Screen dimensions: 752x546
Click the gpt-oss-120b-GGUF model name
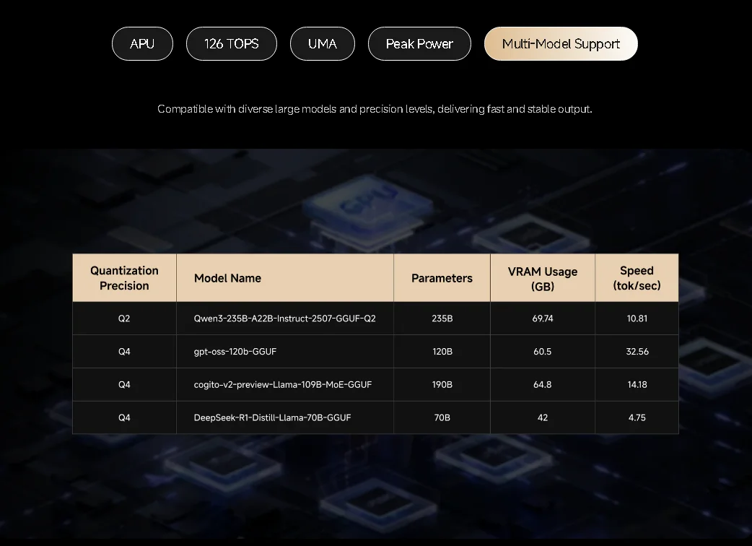click(235, 351)
